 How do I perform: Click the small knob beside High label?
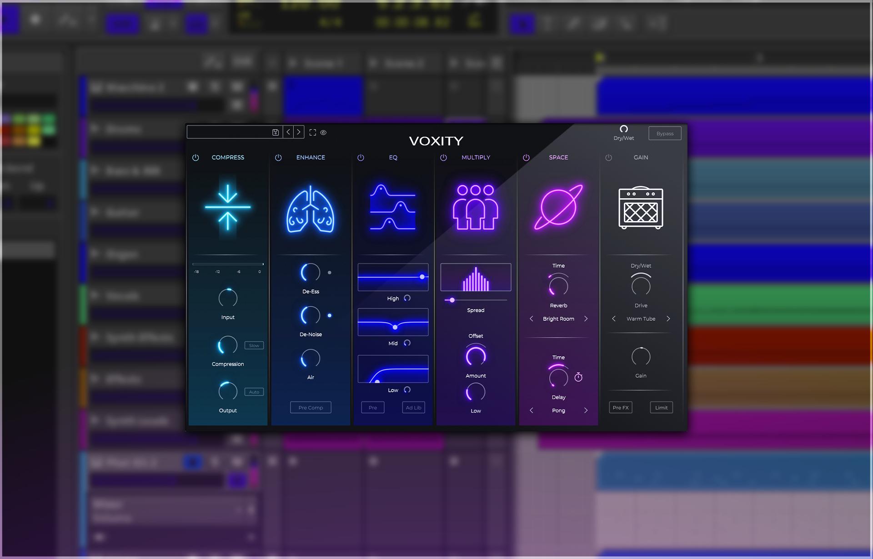pos(407,298)
